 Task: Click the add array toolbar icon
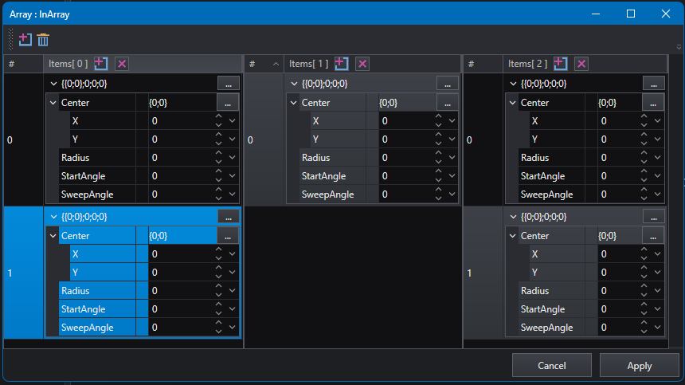click(x=25, y=40)
